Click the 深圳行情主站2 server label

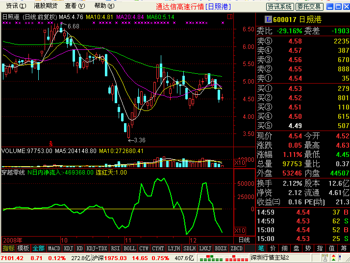point(270,258)
